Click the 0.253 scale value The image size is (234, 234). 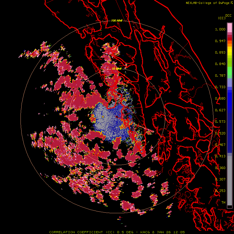(220, 191)
